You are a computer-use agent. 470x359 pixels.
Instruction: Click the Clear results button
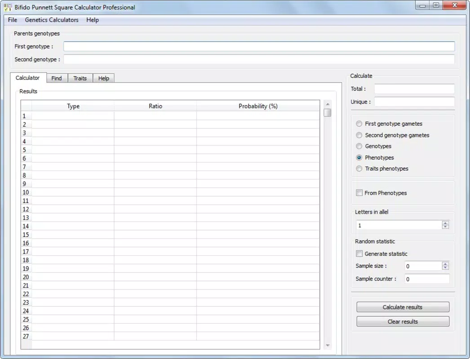403,321
